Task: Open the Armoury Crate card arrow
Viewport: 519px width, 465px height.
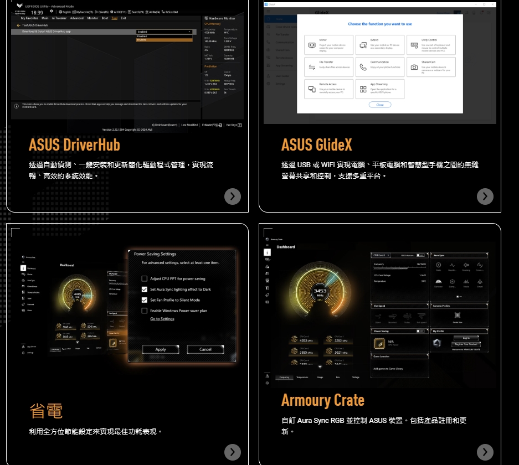Action: tap(485, 452)
